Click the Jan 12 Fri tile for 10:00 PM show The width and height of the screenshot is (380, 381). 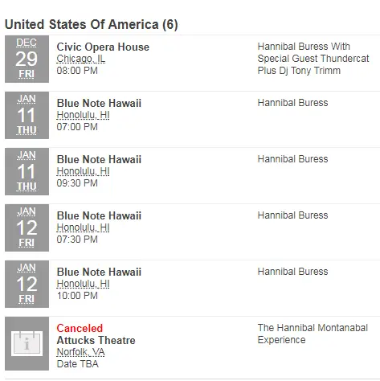[x=27, y=284]
